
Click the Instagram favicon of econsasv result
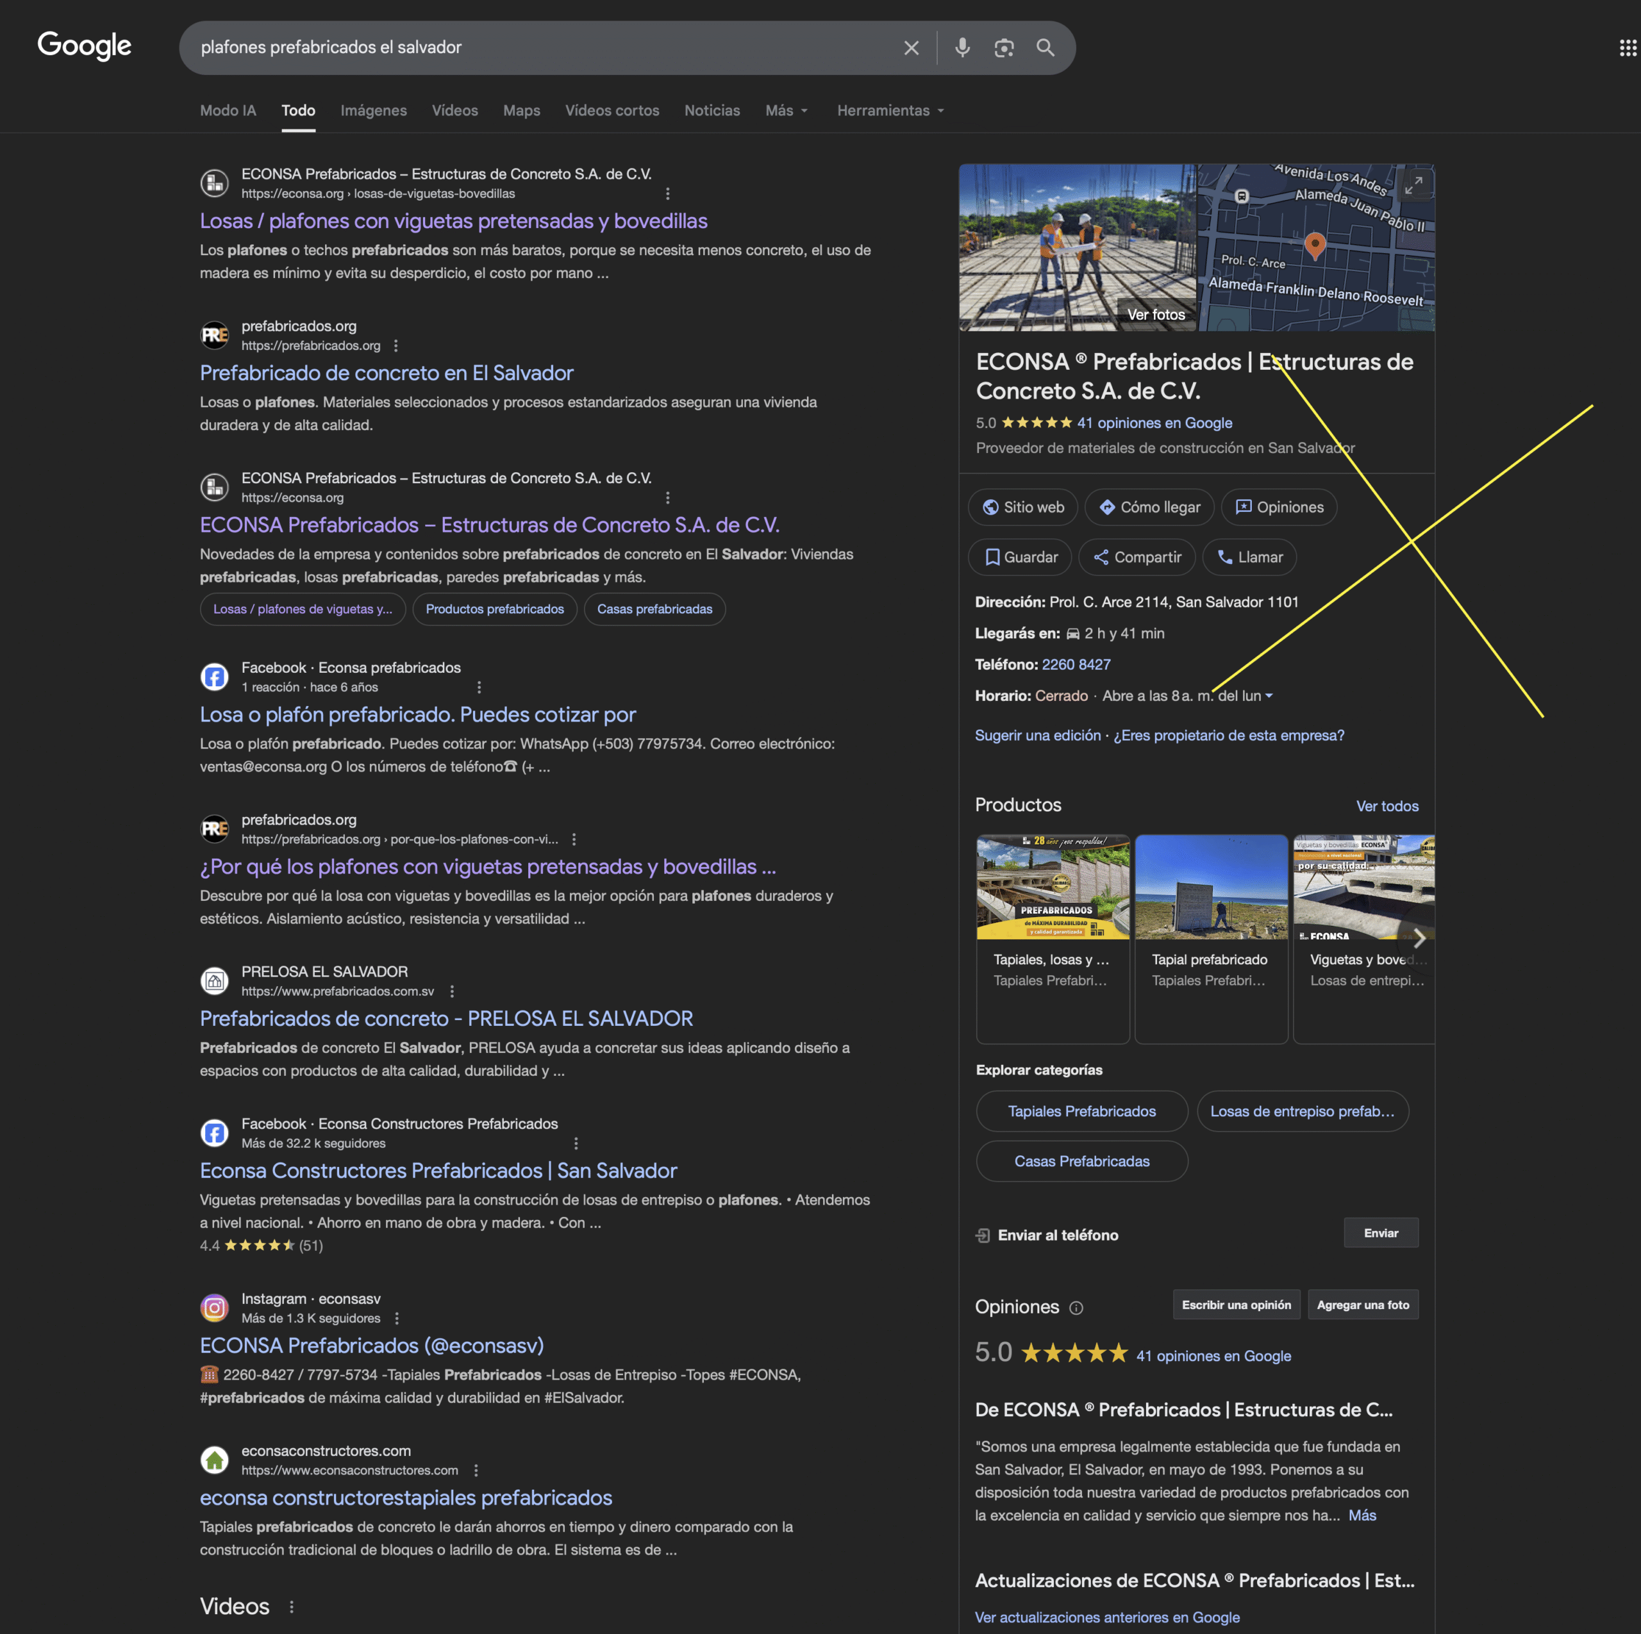[x=214, y=1308]
